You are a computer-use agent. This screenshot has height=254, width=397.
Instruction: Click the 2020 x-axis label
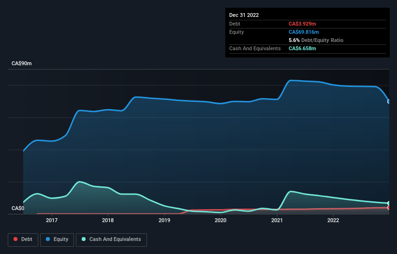tap(221, 220)
